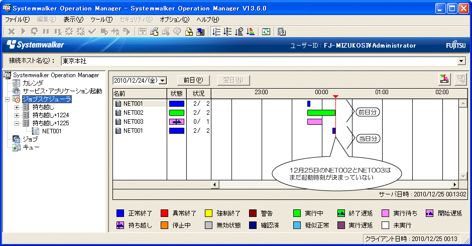Click the green NET002 bar in Gantt chart
The height and width of the screenshot is (246, 472).
pyautogui.click(x=321, y=113)
